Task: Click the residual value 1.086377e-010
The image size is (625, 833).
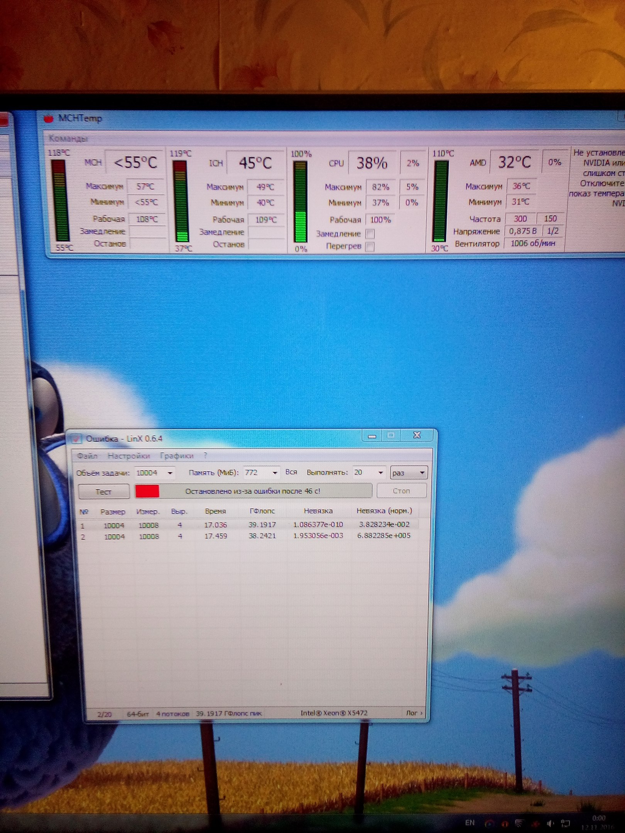Action: (318, 524)
